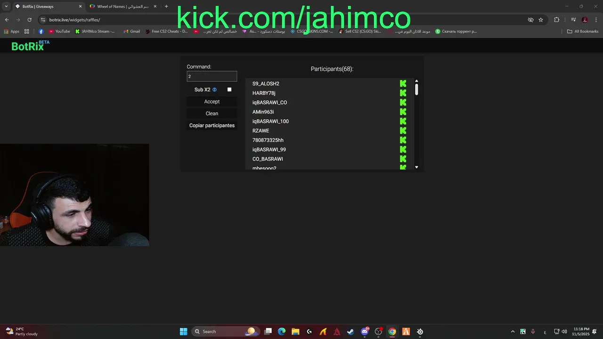
Task: Click the BotRix logo in the header
Action: [30, 46]
